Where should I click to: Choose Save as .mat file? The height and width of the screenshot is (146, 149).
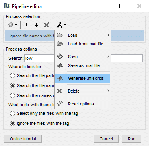82,65
